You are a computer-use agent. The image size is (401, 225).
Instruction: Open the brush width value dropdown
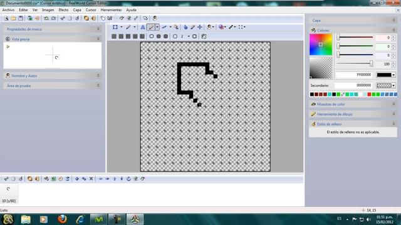[x=189, y=36]
